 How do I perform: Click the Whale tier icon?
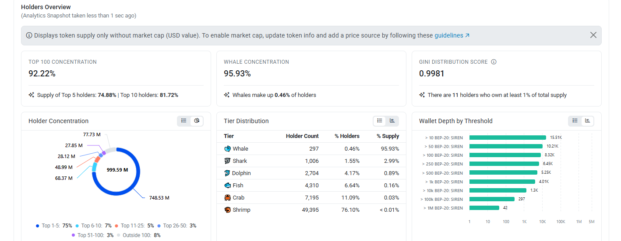tap(227, 149)
